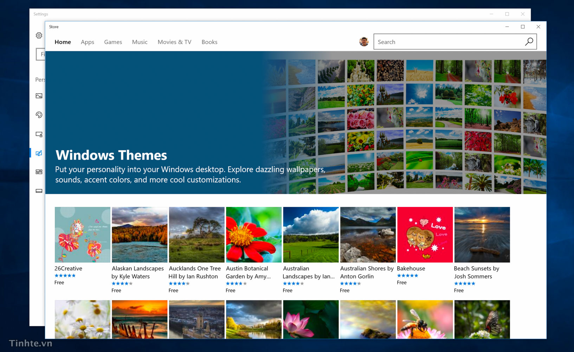This screenshot has height=352, width=574.
Task: Open the rock in misty water thumbnail
Action: pos(368,319)
